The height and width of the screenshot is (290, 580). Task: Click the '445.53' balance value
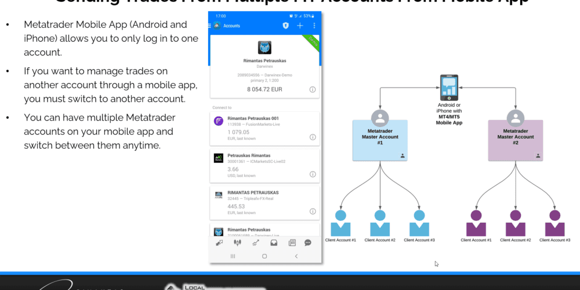[x=236, y=206]
